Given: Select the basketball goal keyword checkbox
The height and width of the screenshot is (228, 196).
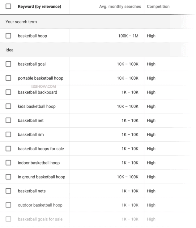Looking at the screenshot, I should pos(8,64).
